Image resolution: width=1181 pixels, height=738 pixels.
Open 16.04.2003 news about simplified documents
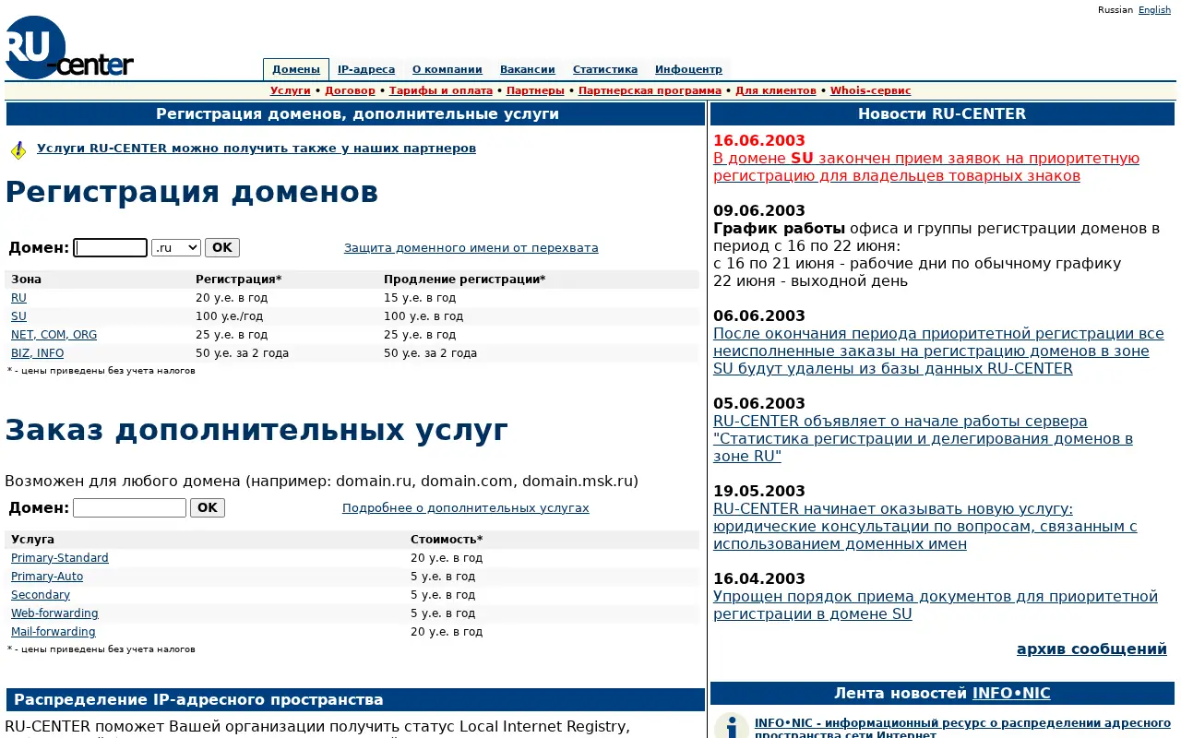tap(936, 605)
